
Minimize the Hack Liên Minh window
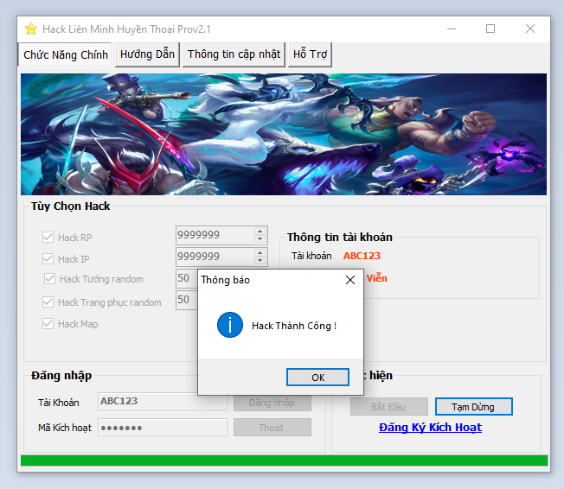point(452,29)
